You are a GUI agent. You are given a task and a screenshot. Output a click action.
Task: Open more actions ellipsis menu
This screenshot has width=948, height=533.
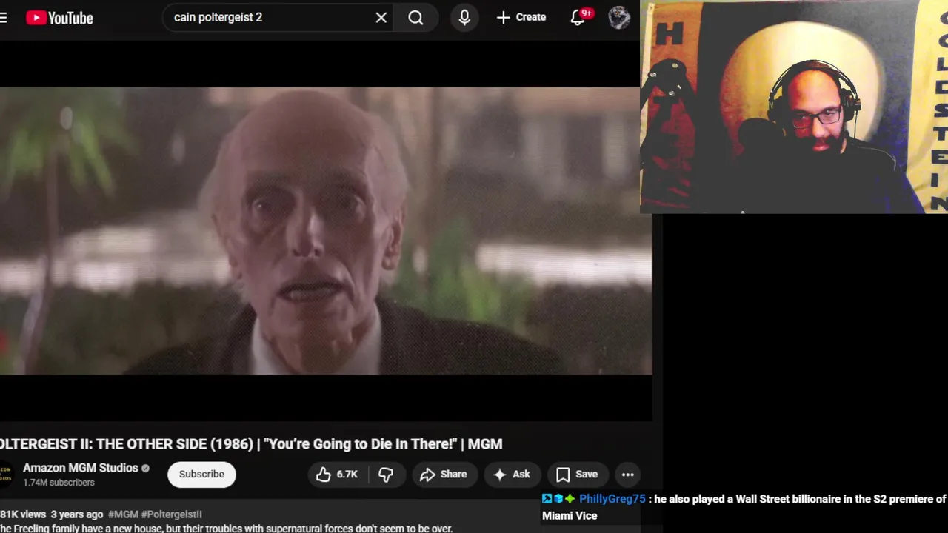point(627,475)
